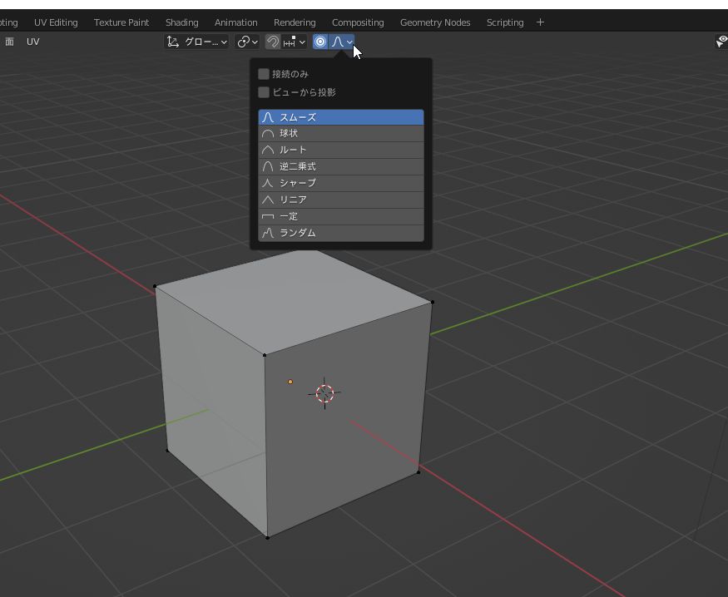
Task: Click the 3D cursor in the viewport
Action: (324, 393)
